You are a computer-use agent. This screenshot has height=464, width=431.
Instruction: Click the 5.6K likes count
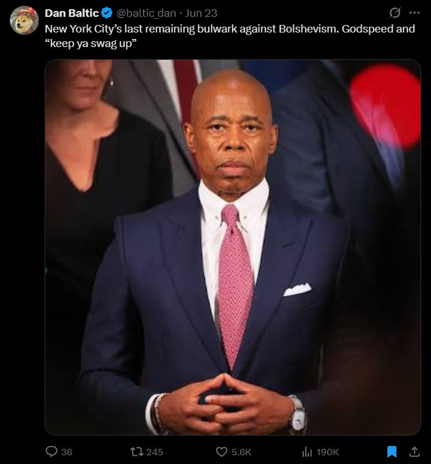click(x=241, y=452)
